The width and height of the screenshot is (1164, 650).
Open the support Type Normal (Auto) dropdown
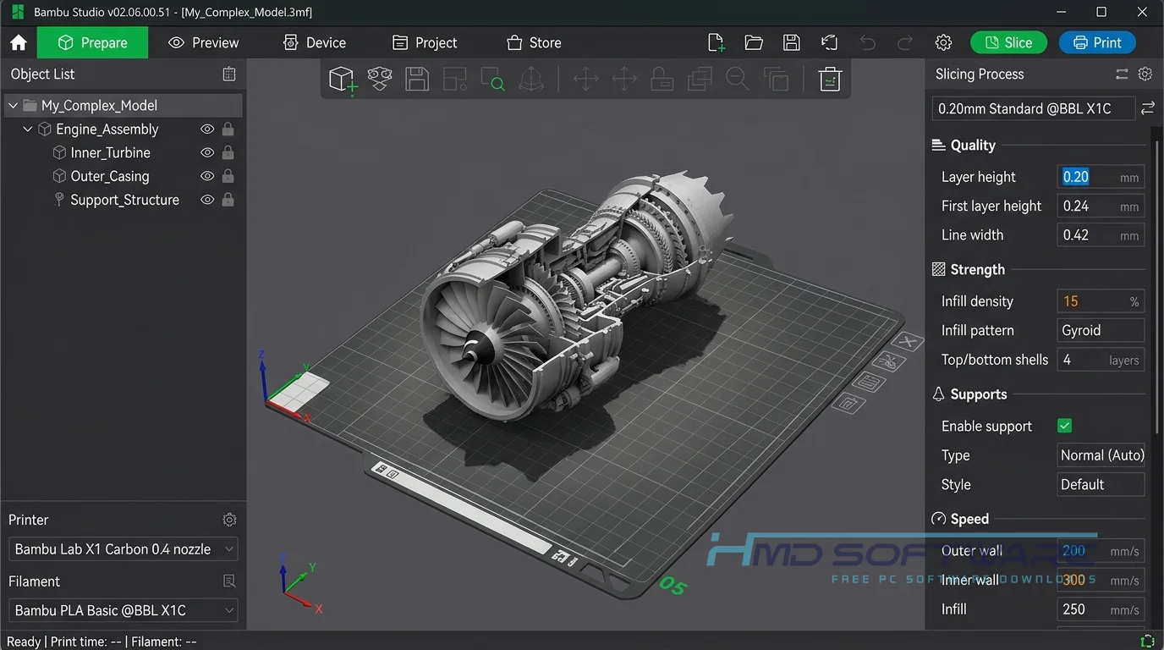1101,455
